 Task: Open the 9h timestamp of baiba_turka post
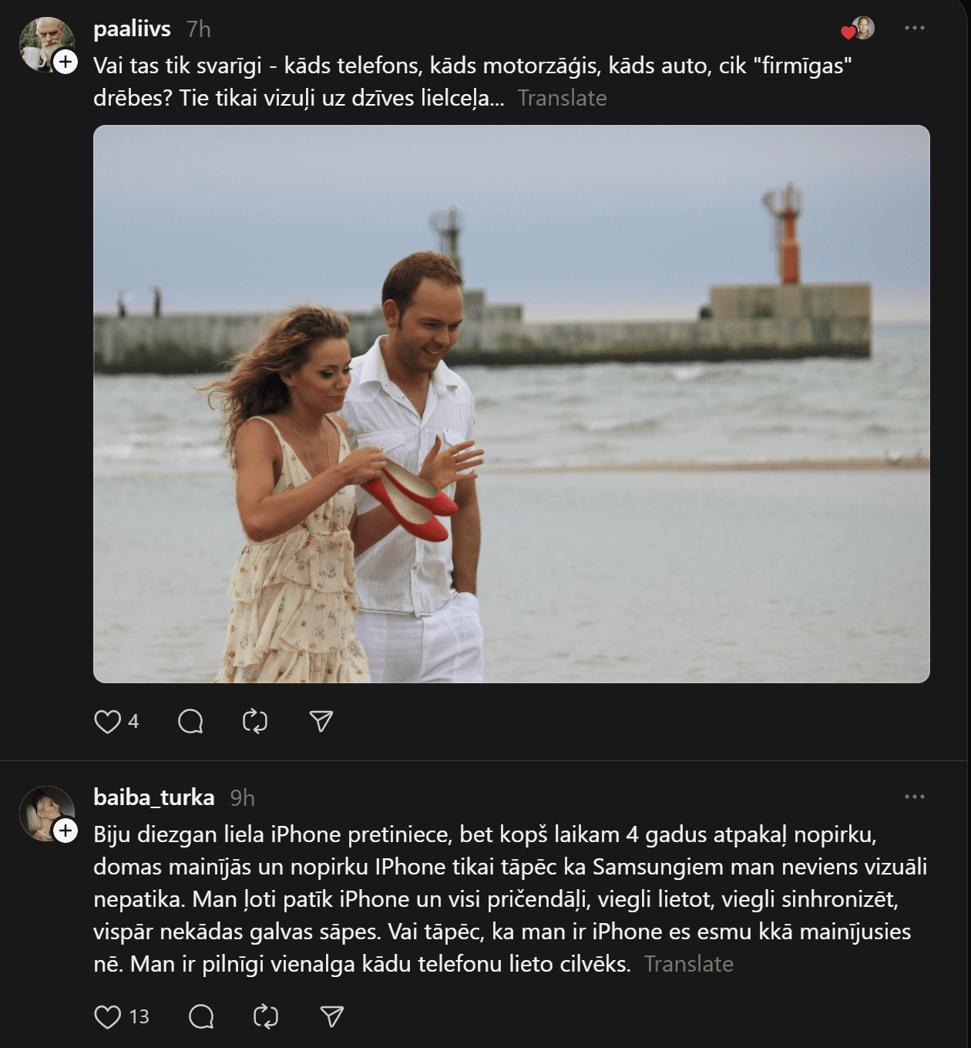pos(242,798)
